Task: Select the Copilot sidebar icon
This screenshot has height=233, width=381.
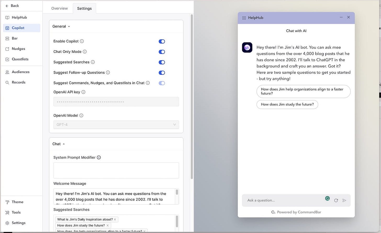Action: (7, 28)
